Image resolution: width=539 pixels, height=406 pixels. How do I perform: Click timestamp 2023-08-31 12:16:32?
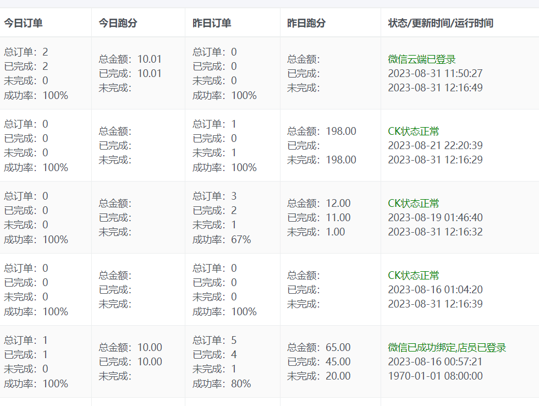click(435, 232)
